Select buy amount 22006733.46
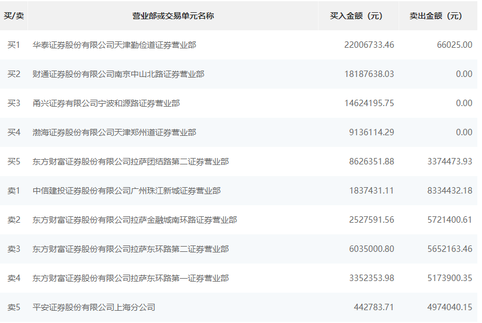The image size is (482, 323). [x=369, y=45]
